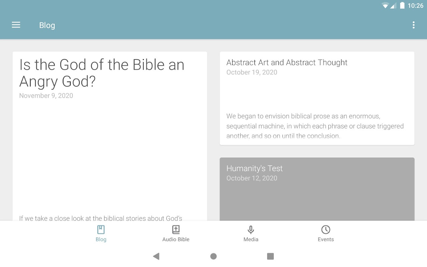The width and height of the screenshot is (427, 267).
Task: Tap the Blog bookmark icon
Action: (101, 230)
